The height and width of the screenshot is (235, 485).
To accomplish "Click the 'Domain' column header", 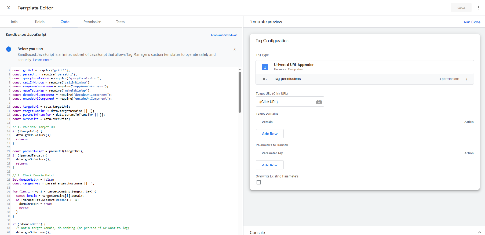I will 267,122.
